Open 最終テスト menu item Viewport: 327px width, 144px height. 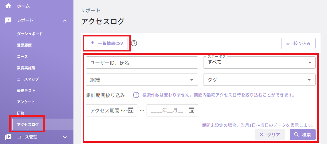26,91
